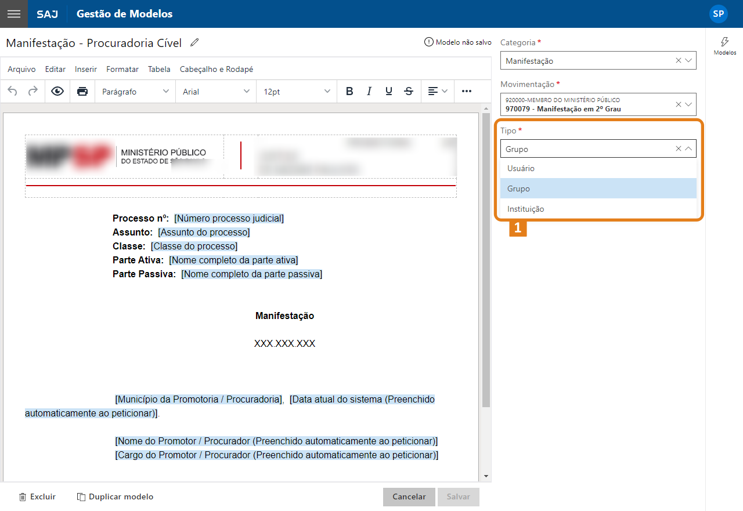Viewport: 743px width, 511px height.
Task: Open the Inserir menu
Action: click(x=85, y=68)
